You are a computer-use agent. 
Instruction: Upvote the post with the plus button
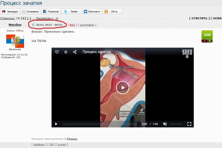pos(210,41)
